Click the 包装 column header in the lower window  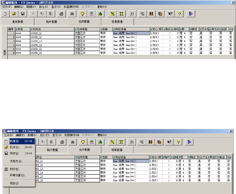tap(106, 157)
